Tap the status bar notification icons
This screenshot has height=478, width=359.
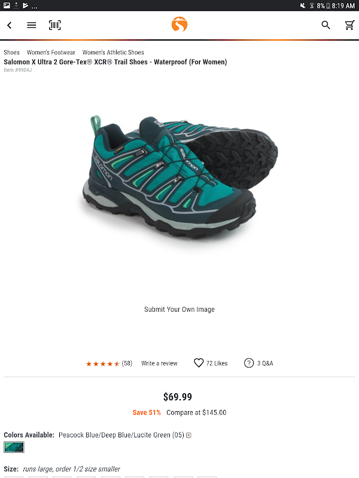point(20,5)
